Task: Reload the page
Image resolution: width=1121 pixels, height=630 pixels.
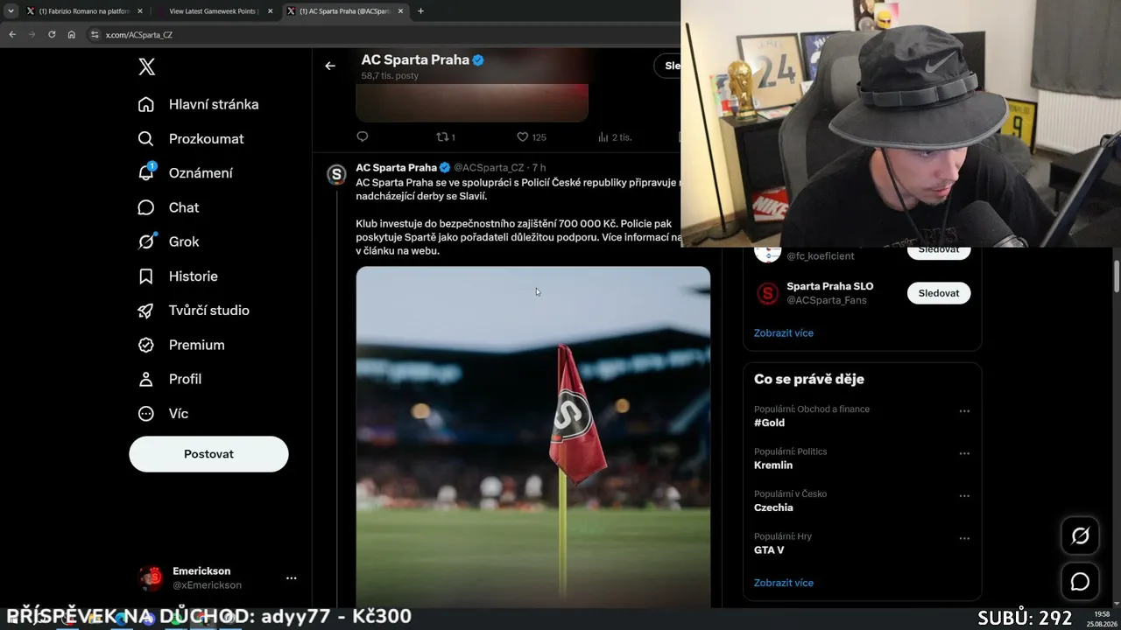Action: 52,34
